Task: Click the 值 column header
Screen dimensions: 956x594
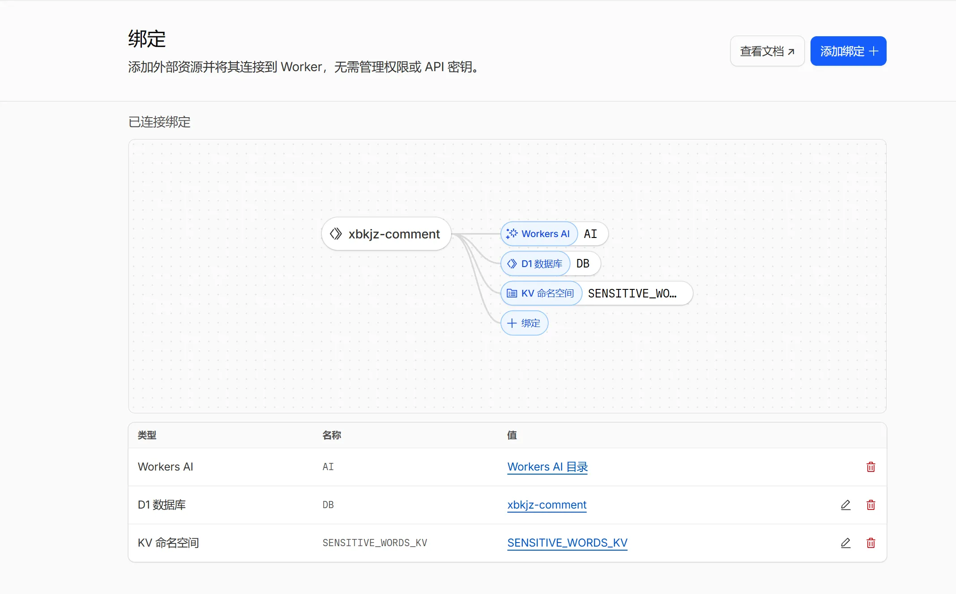Action: (512, 435)
